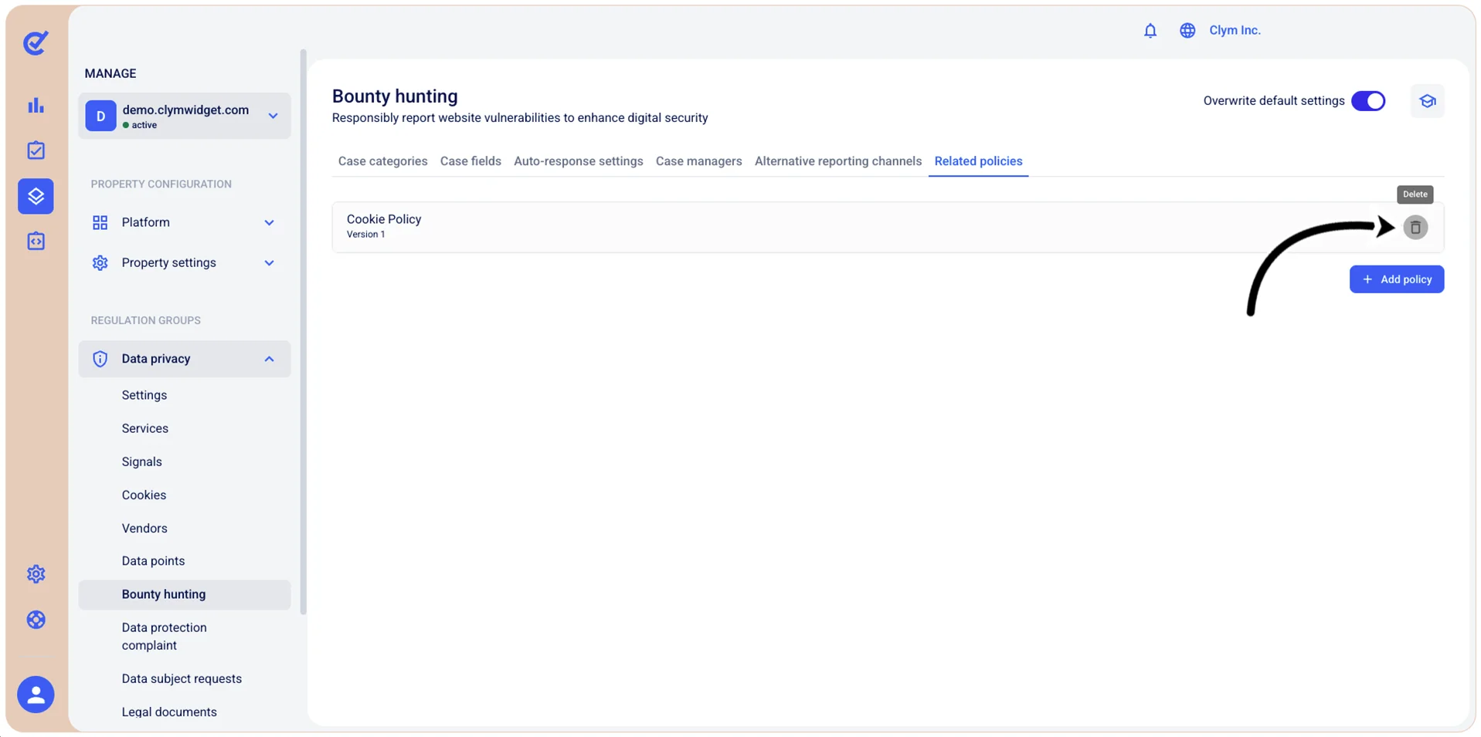Open the bar chart analytics icon

pyautogui.click(x=36, y=106)
